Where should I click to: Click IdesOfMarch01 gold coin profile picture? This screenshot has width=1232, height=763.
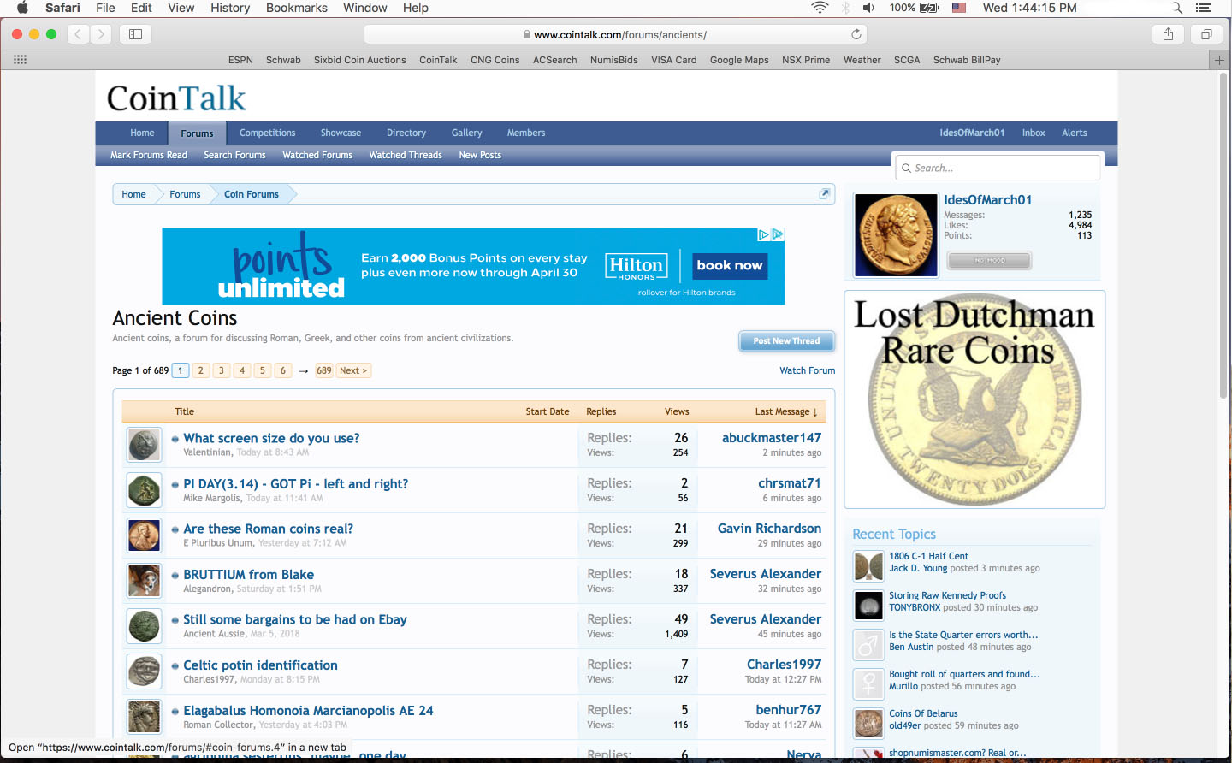coord(896,234)
